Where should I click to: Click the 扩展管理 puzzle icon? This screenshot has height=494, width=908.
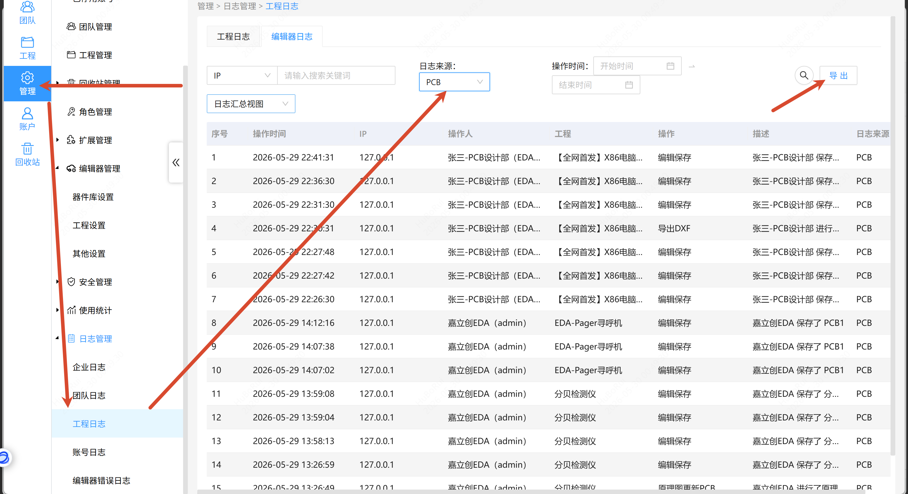point(71,140)
